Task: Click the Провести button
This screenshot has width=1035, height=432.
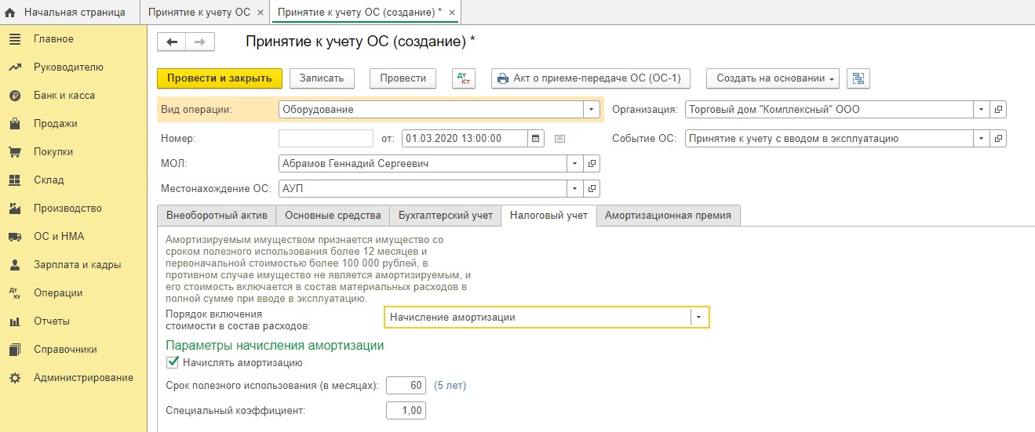Action: (403, 78)
